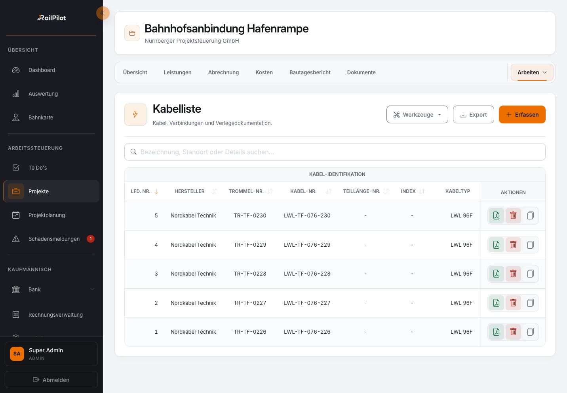
Task: Click the project folder icon in header
Action: click(x=132, y=33)
